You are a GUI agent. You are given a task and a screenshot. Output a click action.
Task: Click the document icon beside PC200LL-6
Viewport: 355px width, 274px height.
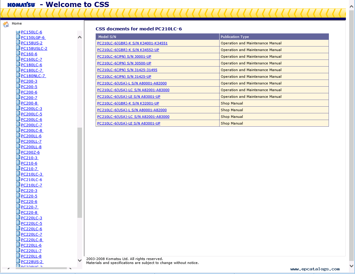coord(18,135)
